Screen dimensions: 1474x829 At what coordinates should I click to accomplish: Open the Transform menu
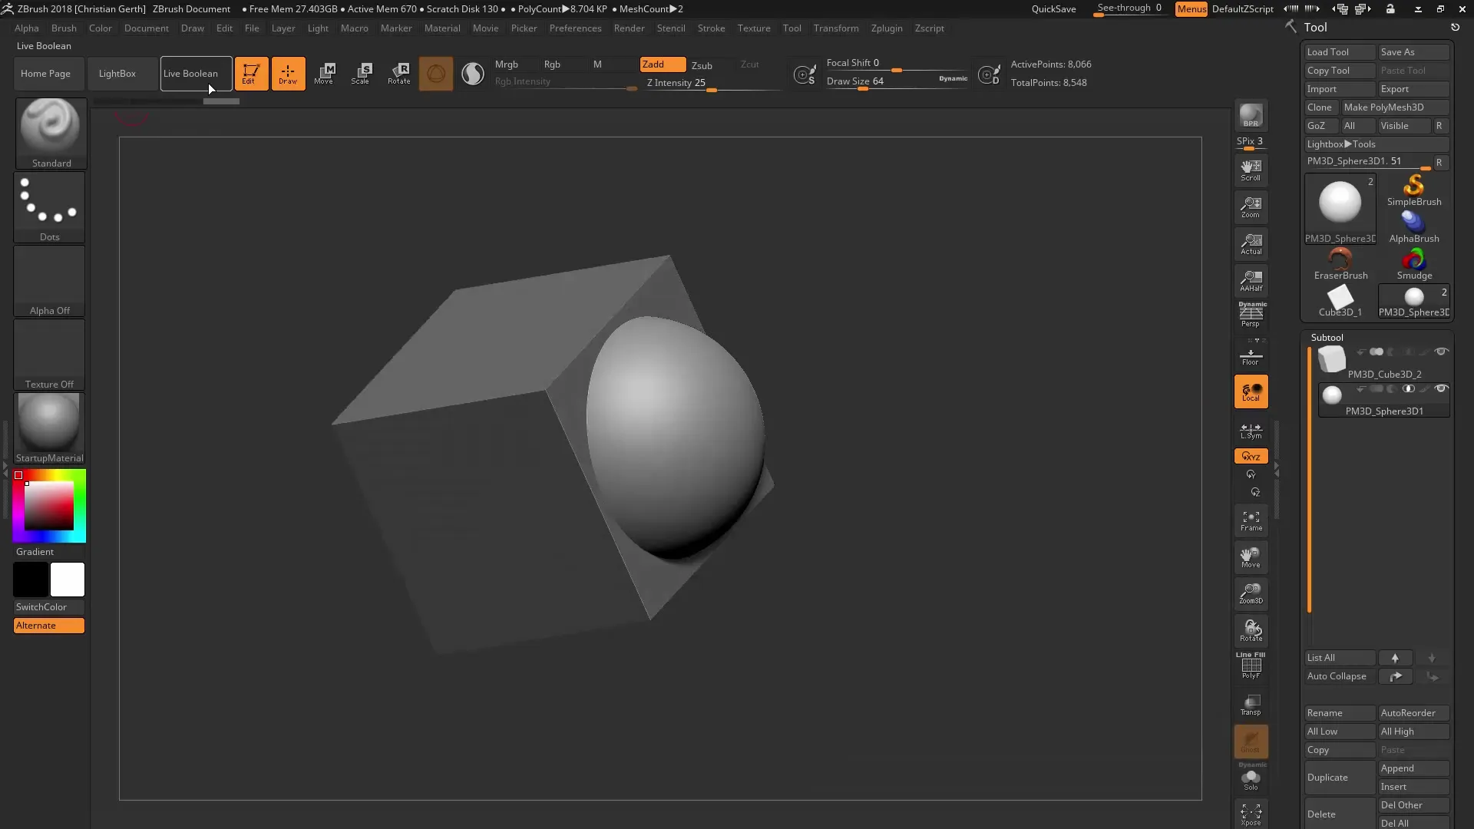pyautogui.click(x=836, y=28)
